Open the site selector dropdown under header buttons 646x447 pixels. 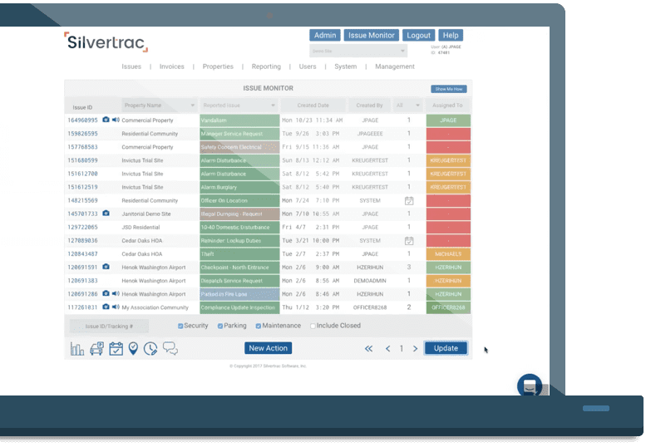tap(358, 51)
